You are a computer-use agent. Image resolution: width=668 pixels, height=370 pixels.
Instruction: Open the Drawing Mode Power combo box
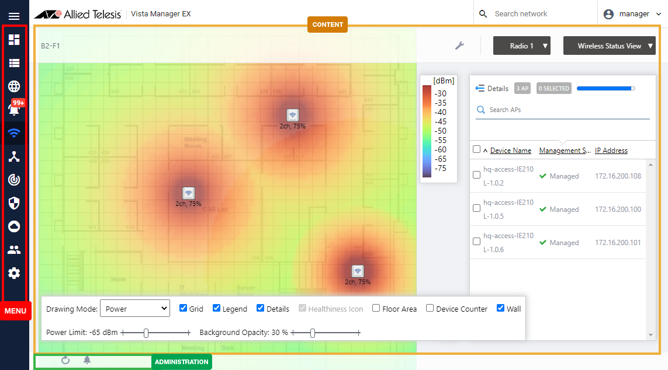tap(135, 308)
